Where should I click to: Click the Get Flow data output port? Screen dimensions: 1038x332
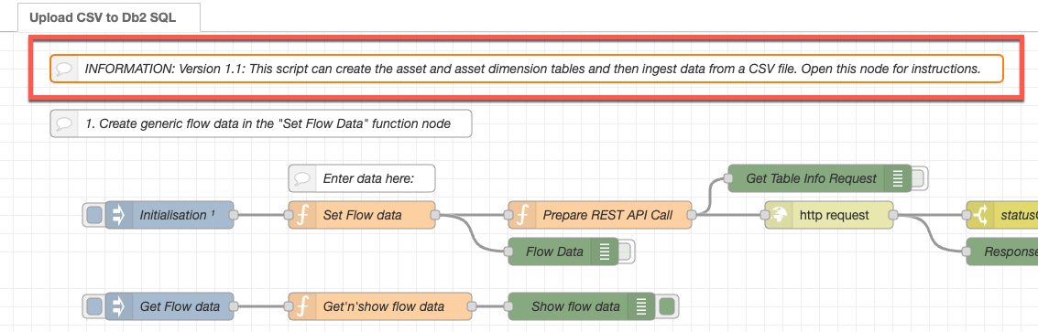click(x=234, y=306)
